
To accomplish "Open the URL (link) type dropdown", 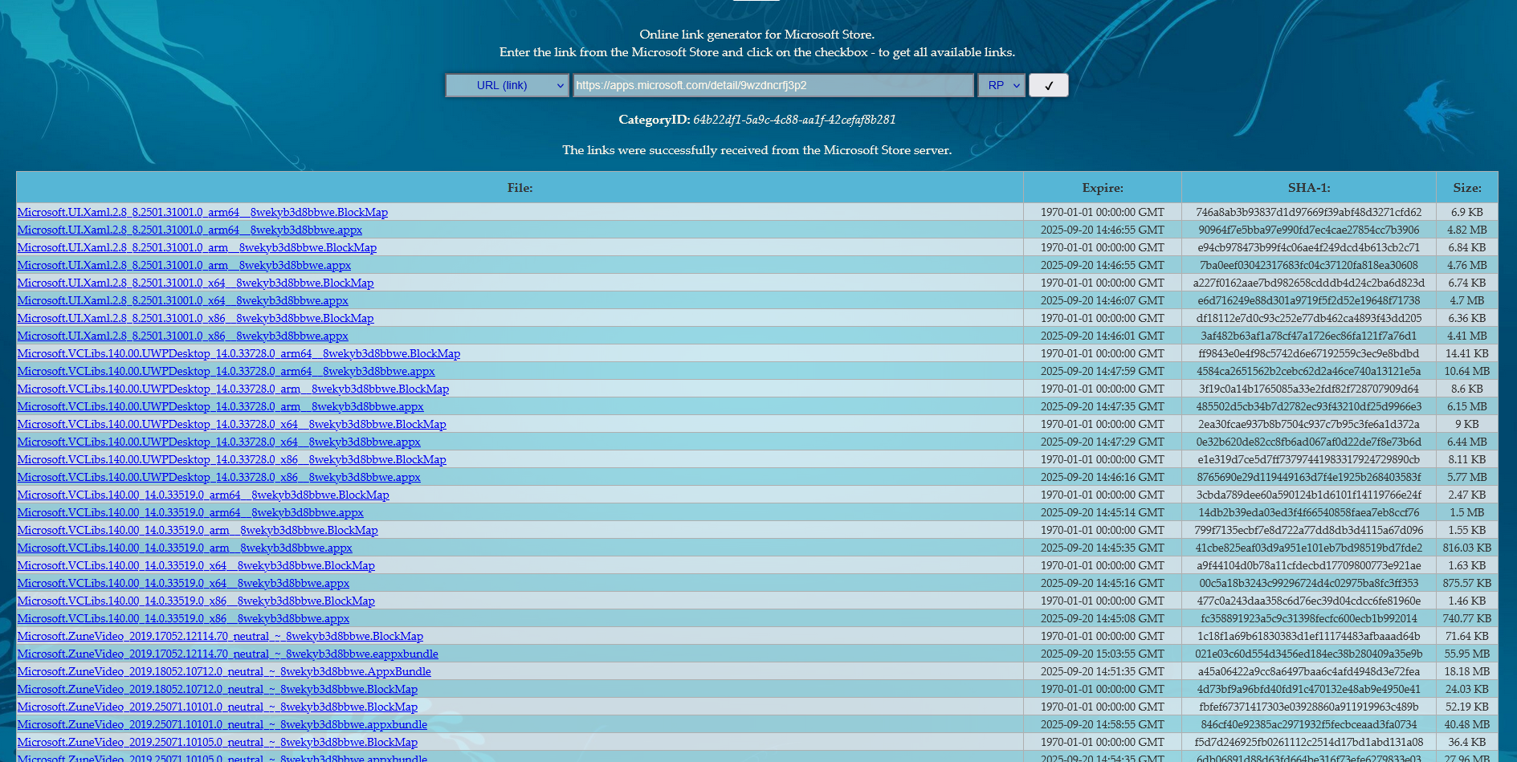I will pos(508,85).
